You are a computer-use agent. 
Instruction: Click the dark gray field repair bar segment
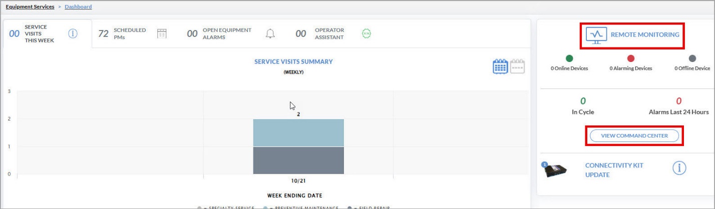coord(298,160)
